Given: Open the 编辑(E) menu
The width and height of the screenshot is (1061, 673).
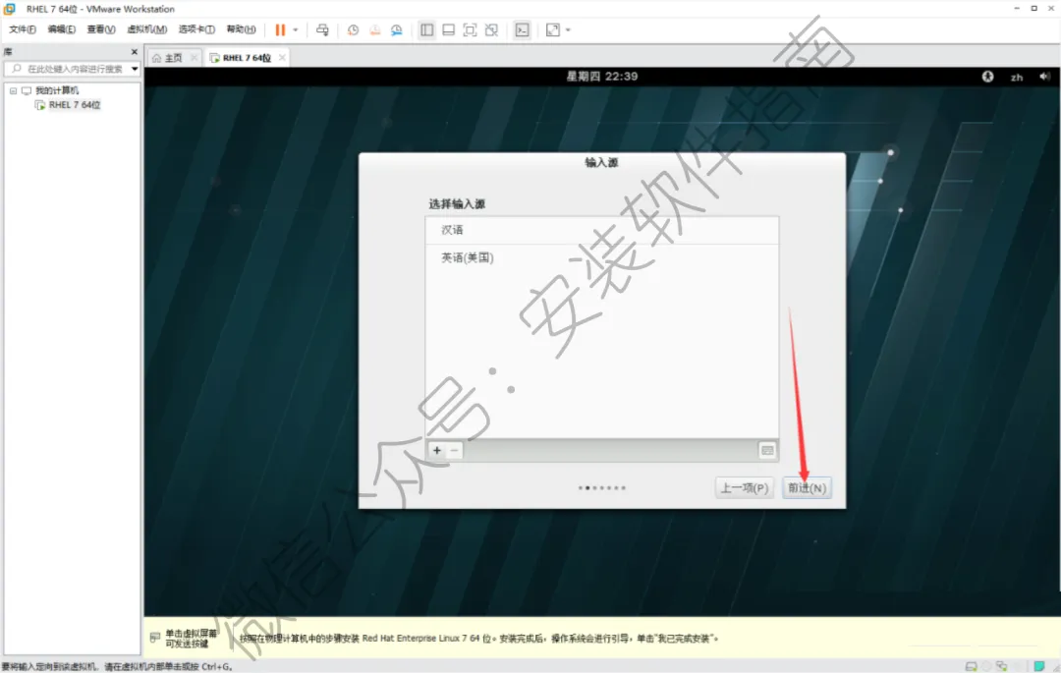Looking at the screenshot, I should point(62,29).
